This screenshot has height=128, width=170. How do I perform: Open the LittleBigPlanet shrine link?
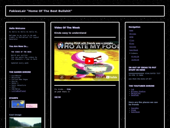point(19,91)
